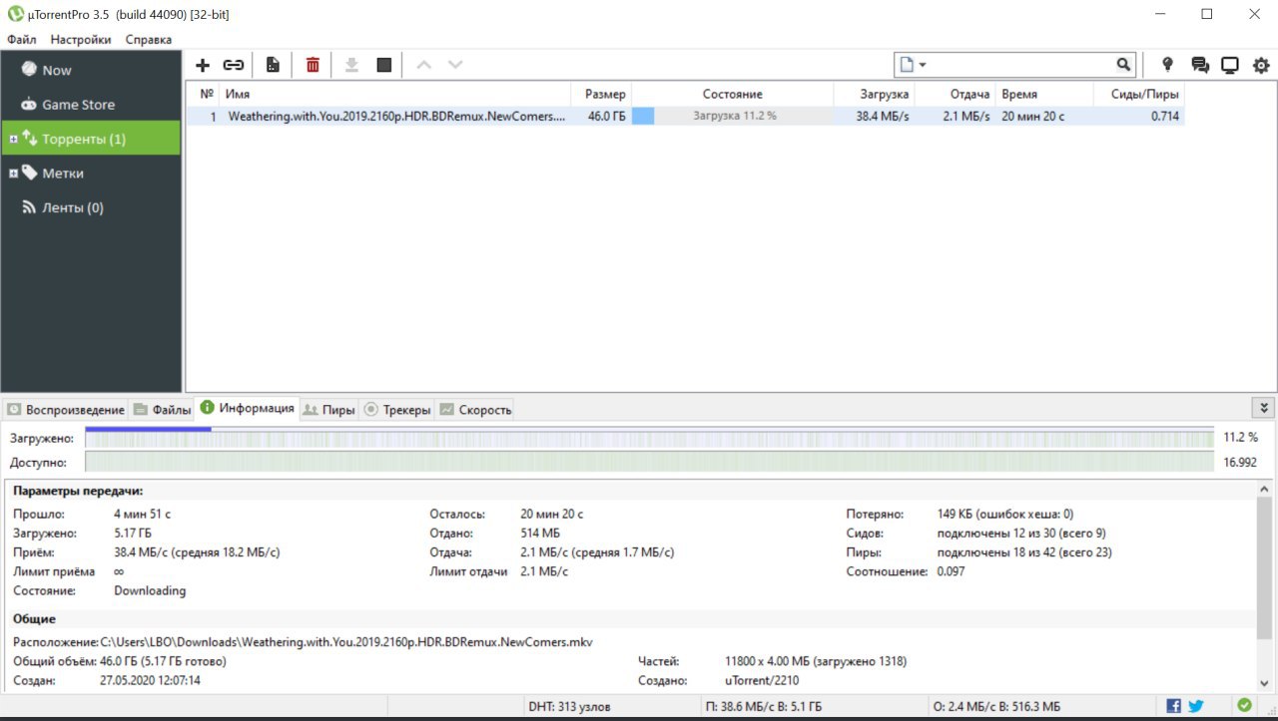Create new torrent file icon

click(273, 65)
